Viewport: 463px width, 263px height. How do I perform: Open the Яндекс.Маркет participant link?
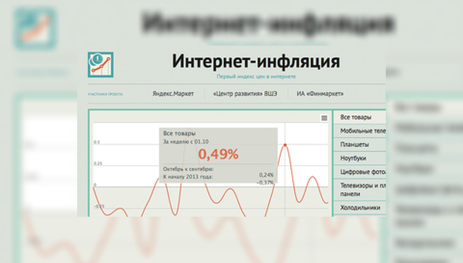[173, 94]
